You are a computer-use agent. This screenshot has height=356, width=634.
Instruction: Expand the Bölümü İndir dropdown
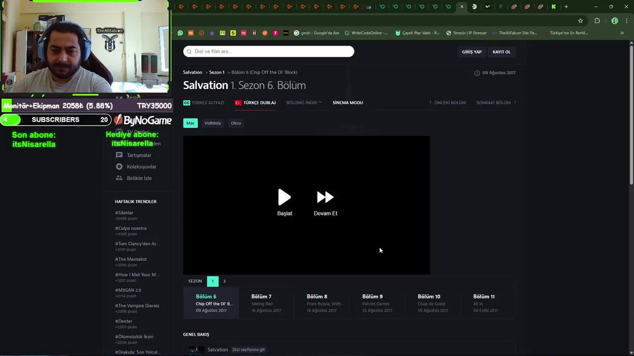click(x=304, y=103)
